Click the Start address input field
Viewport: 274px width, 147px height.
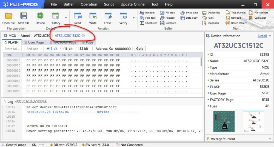pyautogui.click(x=12, y=49)
